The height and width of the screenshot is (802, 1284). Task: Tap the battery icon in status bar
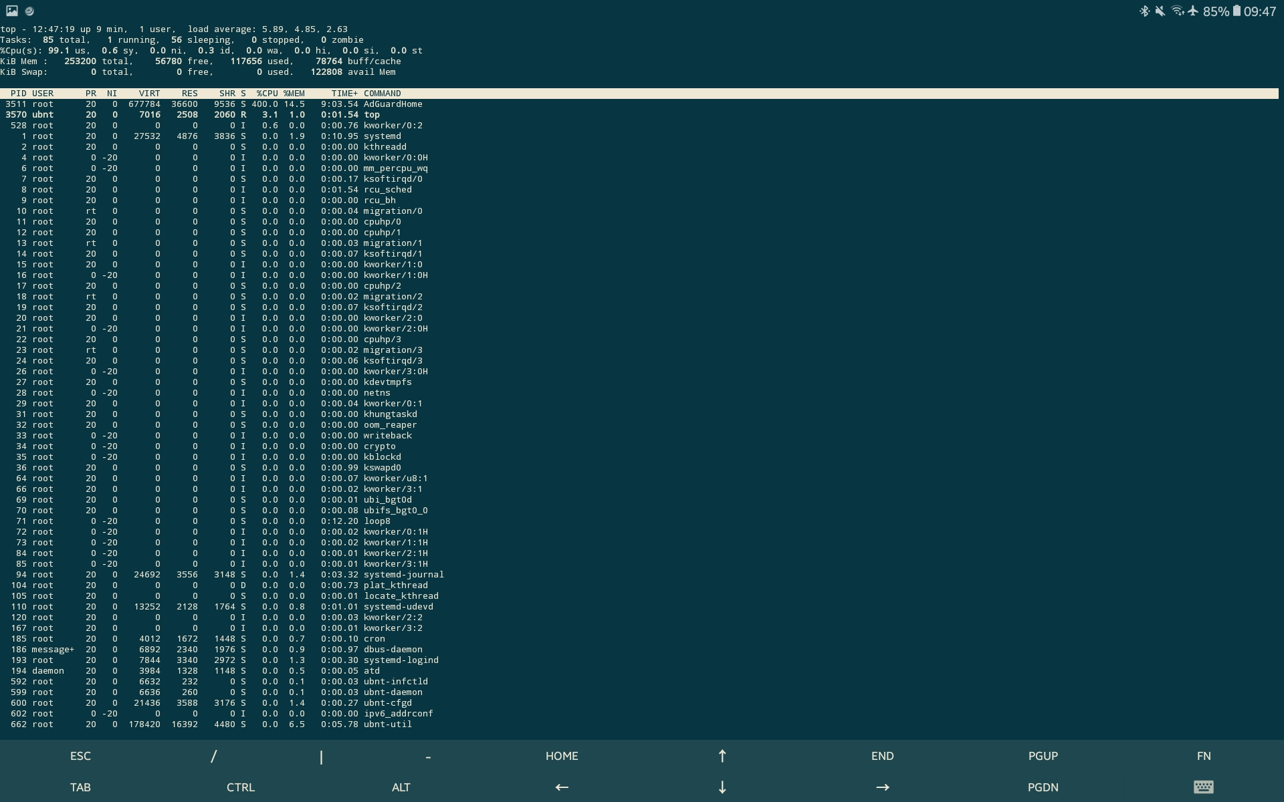(x=1237, y=11)
